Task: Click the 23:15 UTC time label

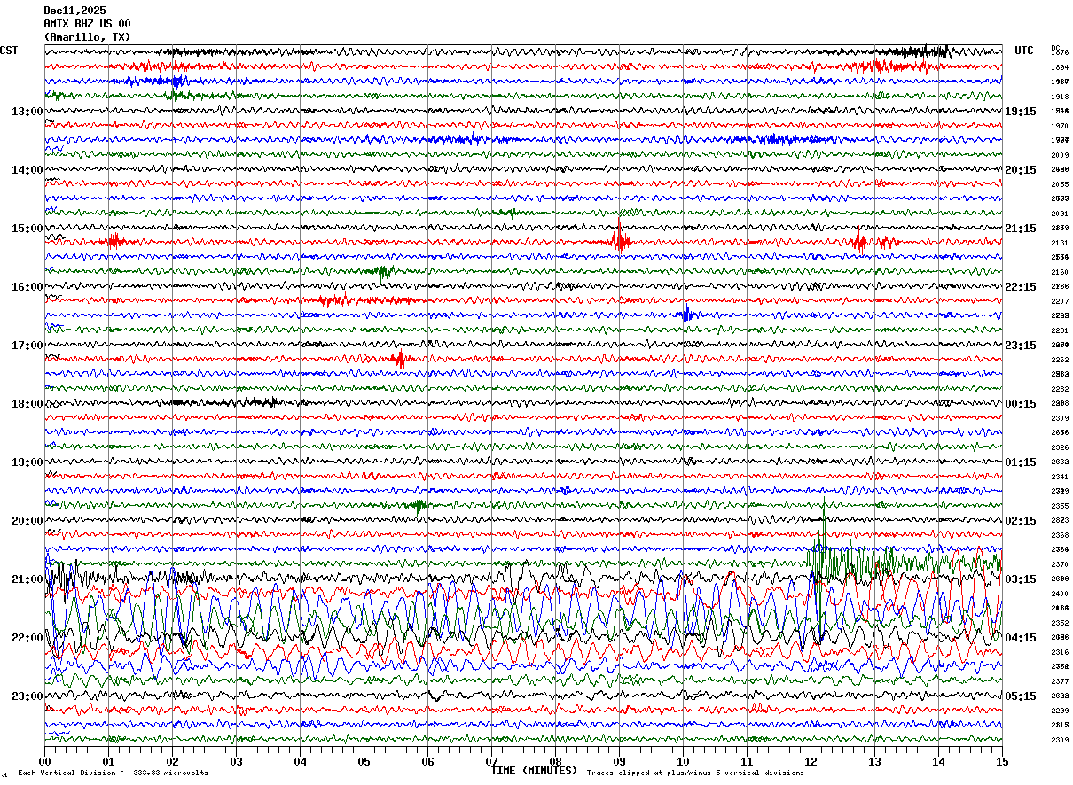Action: [1021, 346]
